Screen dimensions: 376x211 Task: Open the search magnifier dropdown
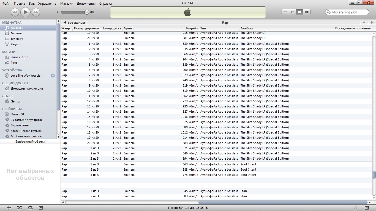(x=329, y=12)
